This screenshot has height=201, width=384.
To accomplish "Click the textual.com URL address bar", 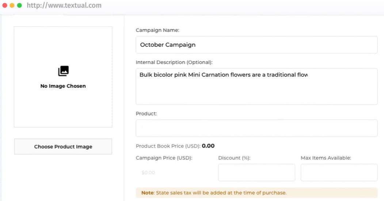I will coord(64,5).
